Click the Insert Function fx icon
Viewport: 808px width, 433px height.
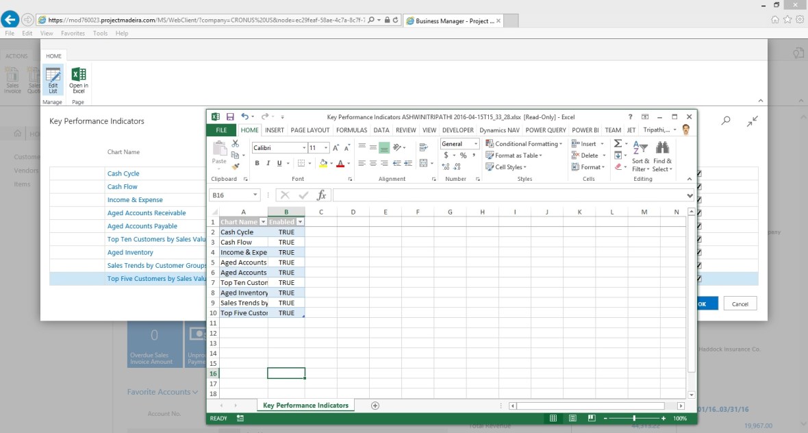click(x=321, y=195)
